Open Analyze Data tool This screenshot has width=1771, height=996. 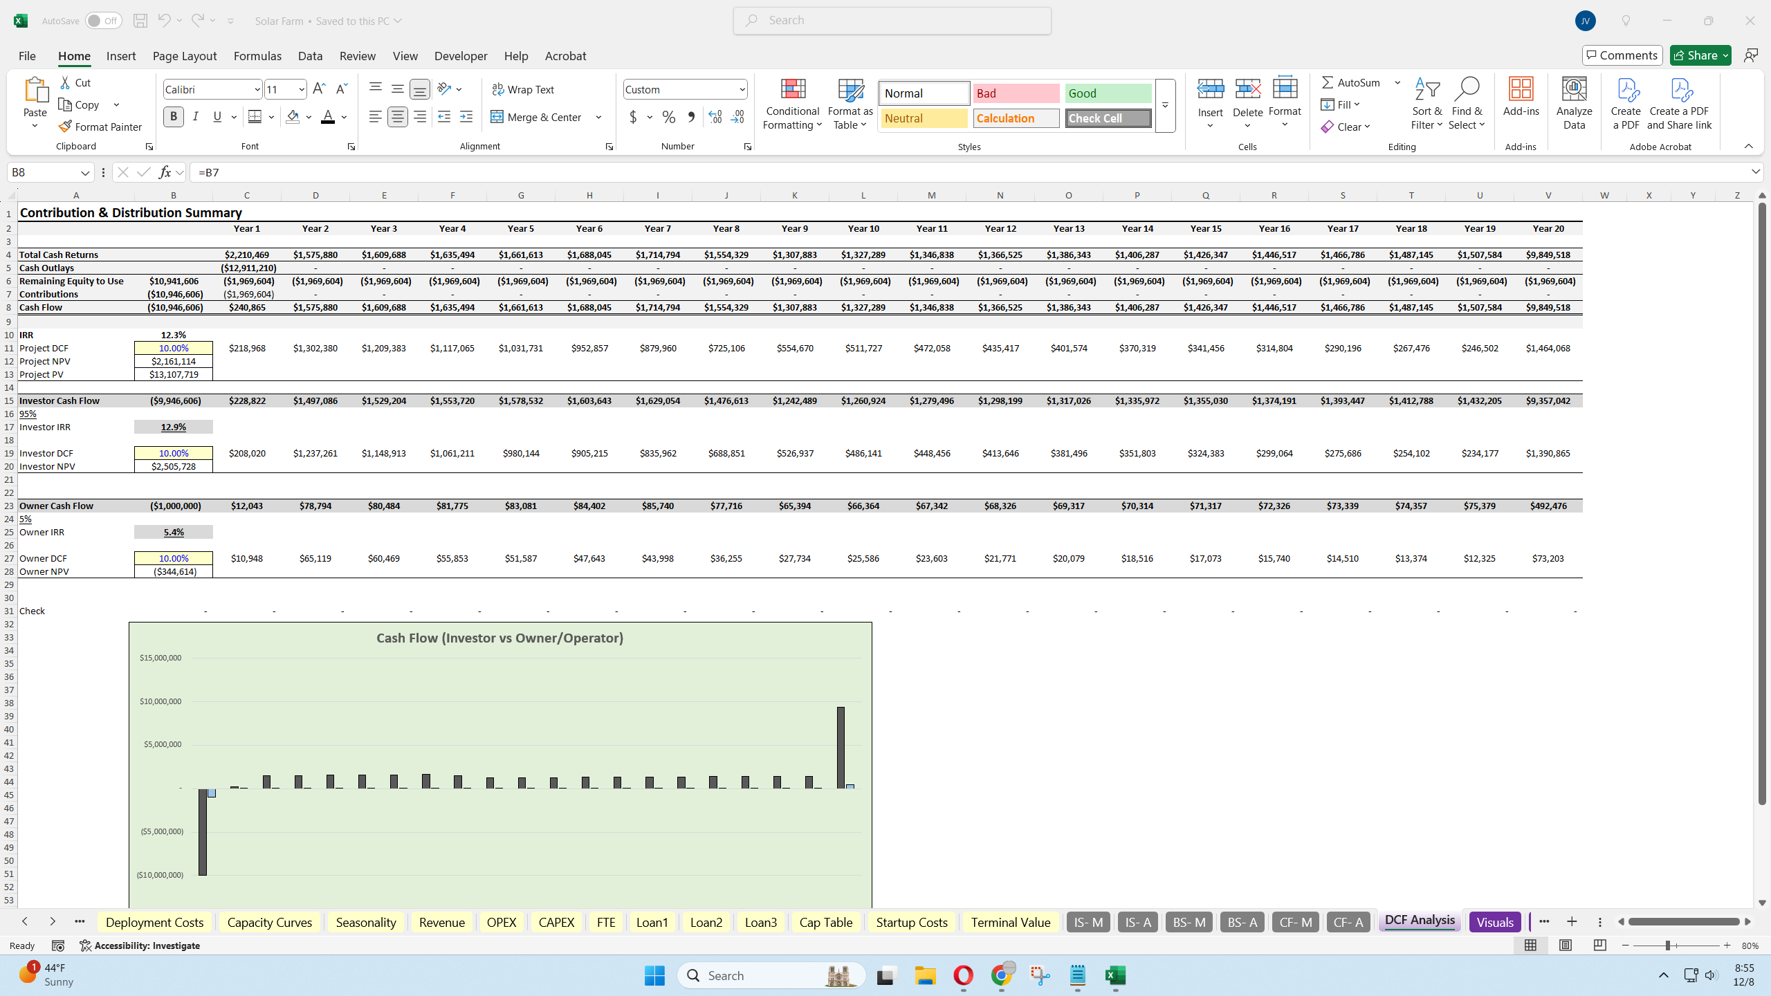(x=1574, y=90)
